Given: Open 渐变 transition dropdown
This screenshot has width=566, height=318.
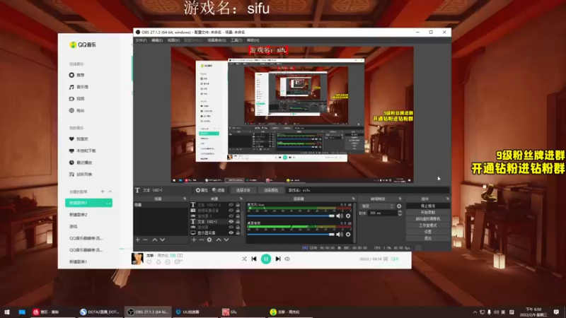Looking at the screenshot, I should (377, 206).
